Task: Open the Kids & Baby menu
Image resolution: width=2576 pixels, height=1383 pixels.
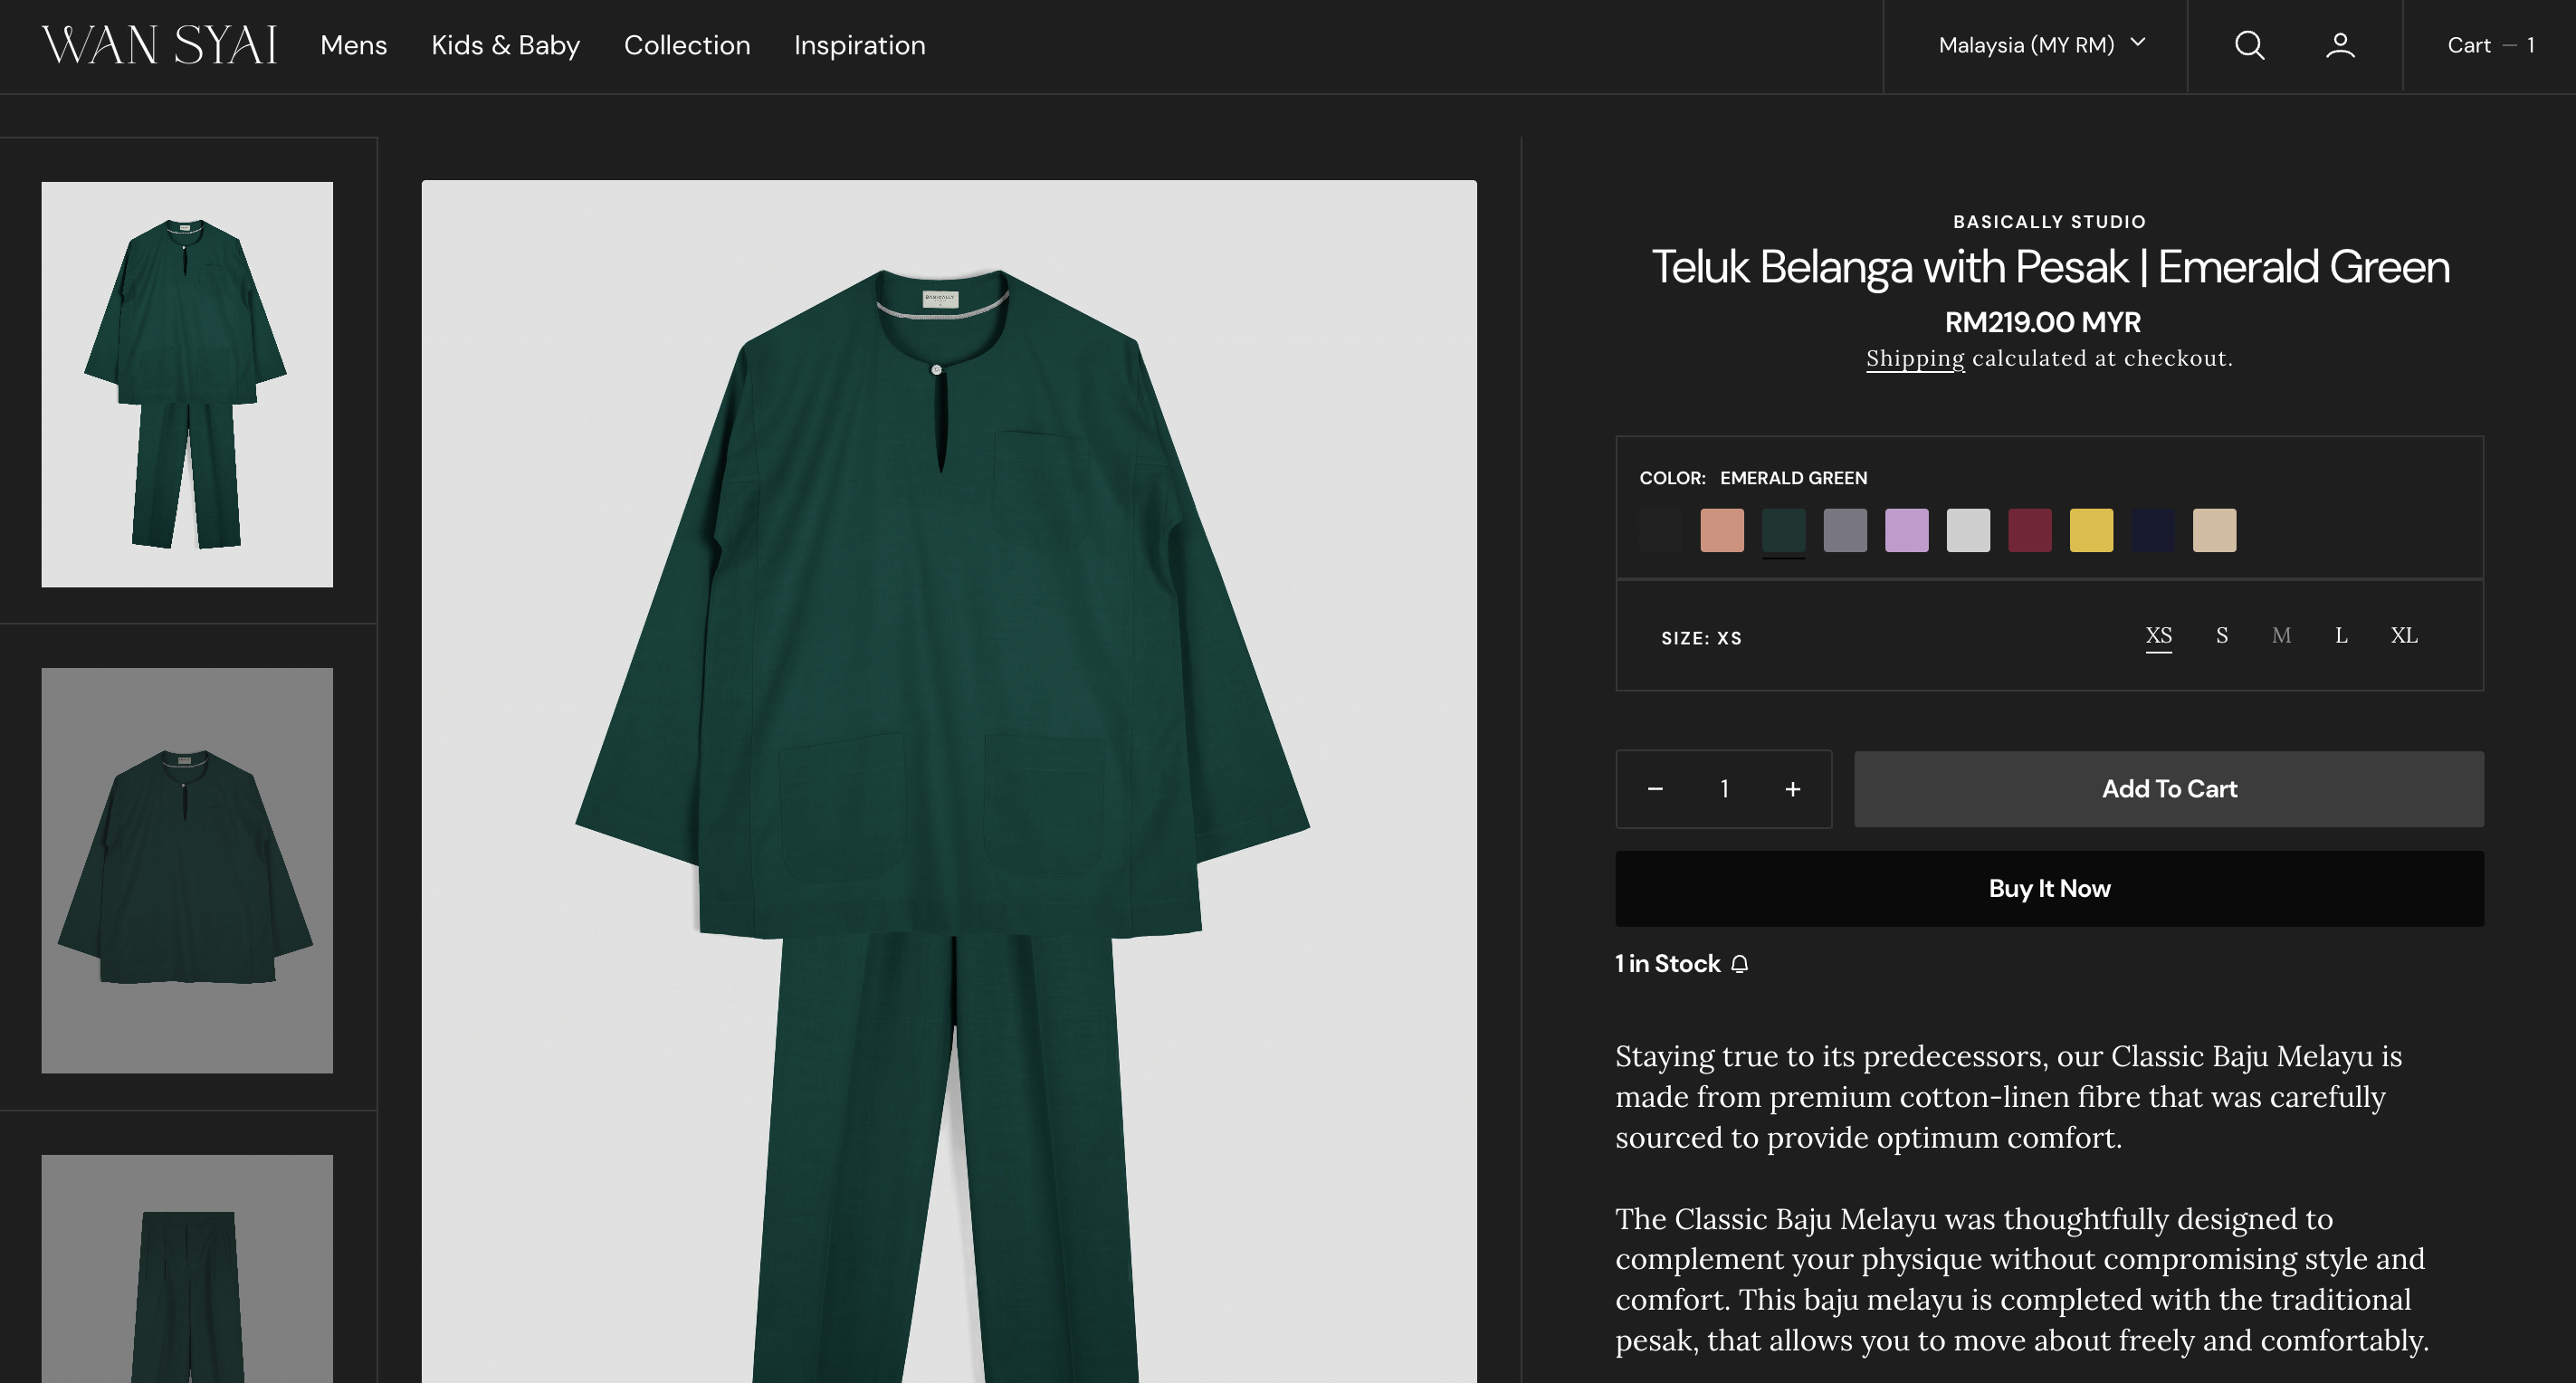Action: point(504,45)
